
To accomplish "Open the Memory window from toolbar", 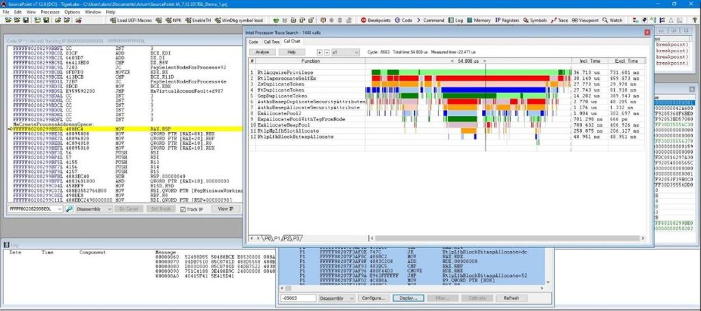I will pos(478,21).
